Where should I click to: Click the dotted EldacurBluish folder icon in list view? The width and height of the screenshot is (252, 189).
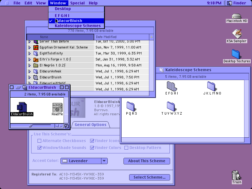[36, 77]
